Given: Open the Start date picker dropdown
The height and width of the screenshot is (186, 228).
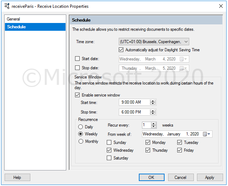Looking at the screenshot, I should click(x=183, y=59).
